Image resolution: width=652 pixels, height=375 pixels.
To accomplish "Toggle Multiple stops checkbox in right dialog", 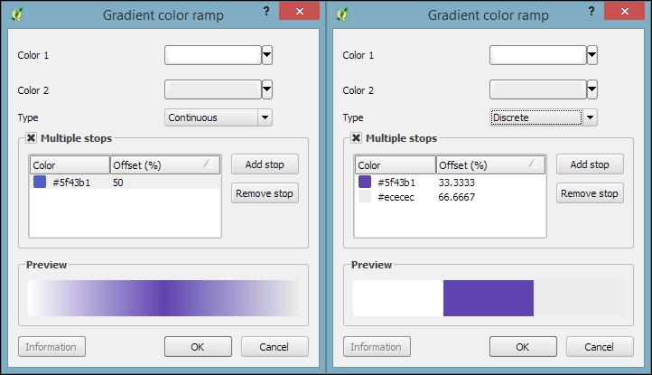I will [357, 137].
